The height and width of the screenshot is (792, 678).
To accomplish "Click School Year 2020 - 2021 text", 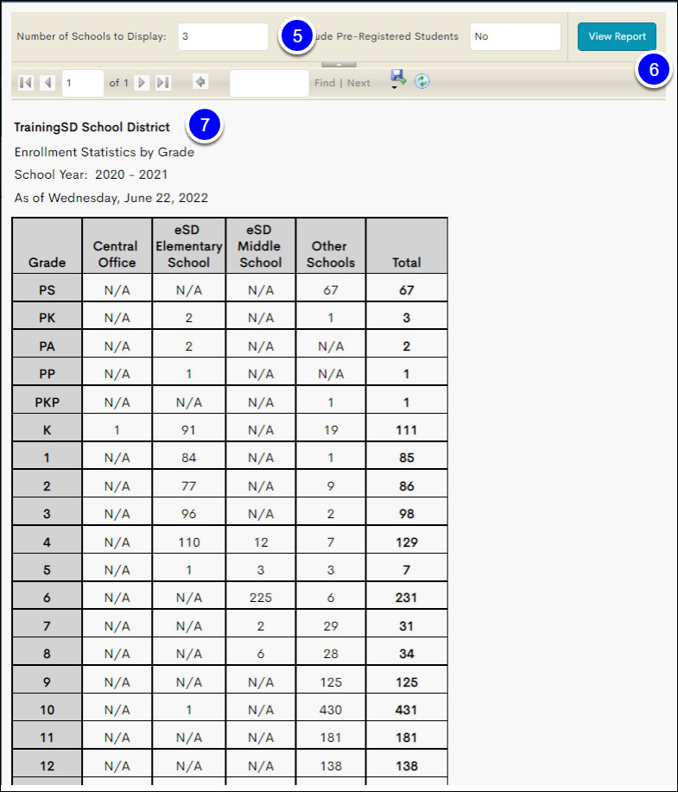I will click(91, 174).
